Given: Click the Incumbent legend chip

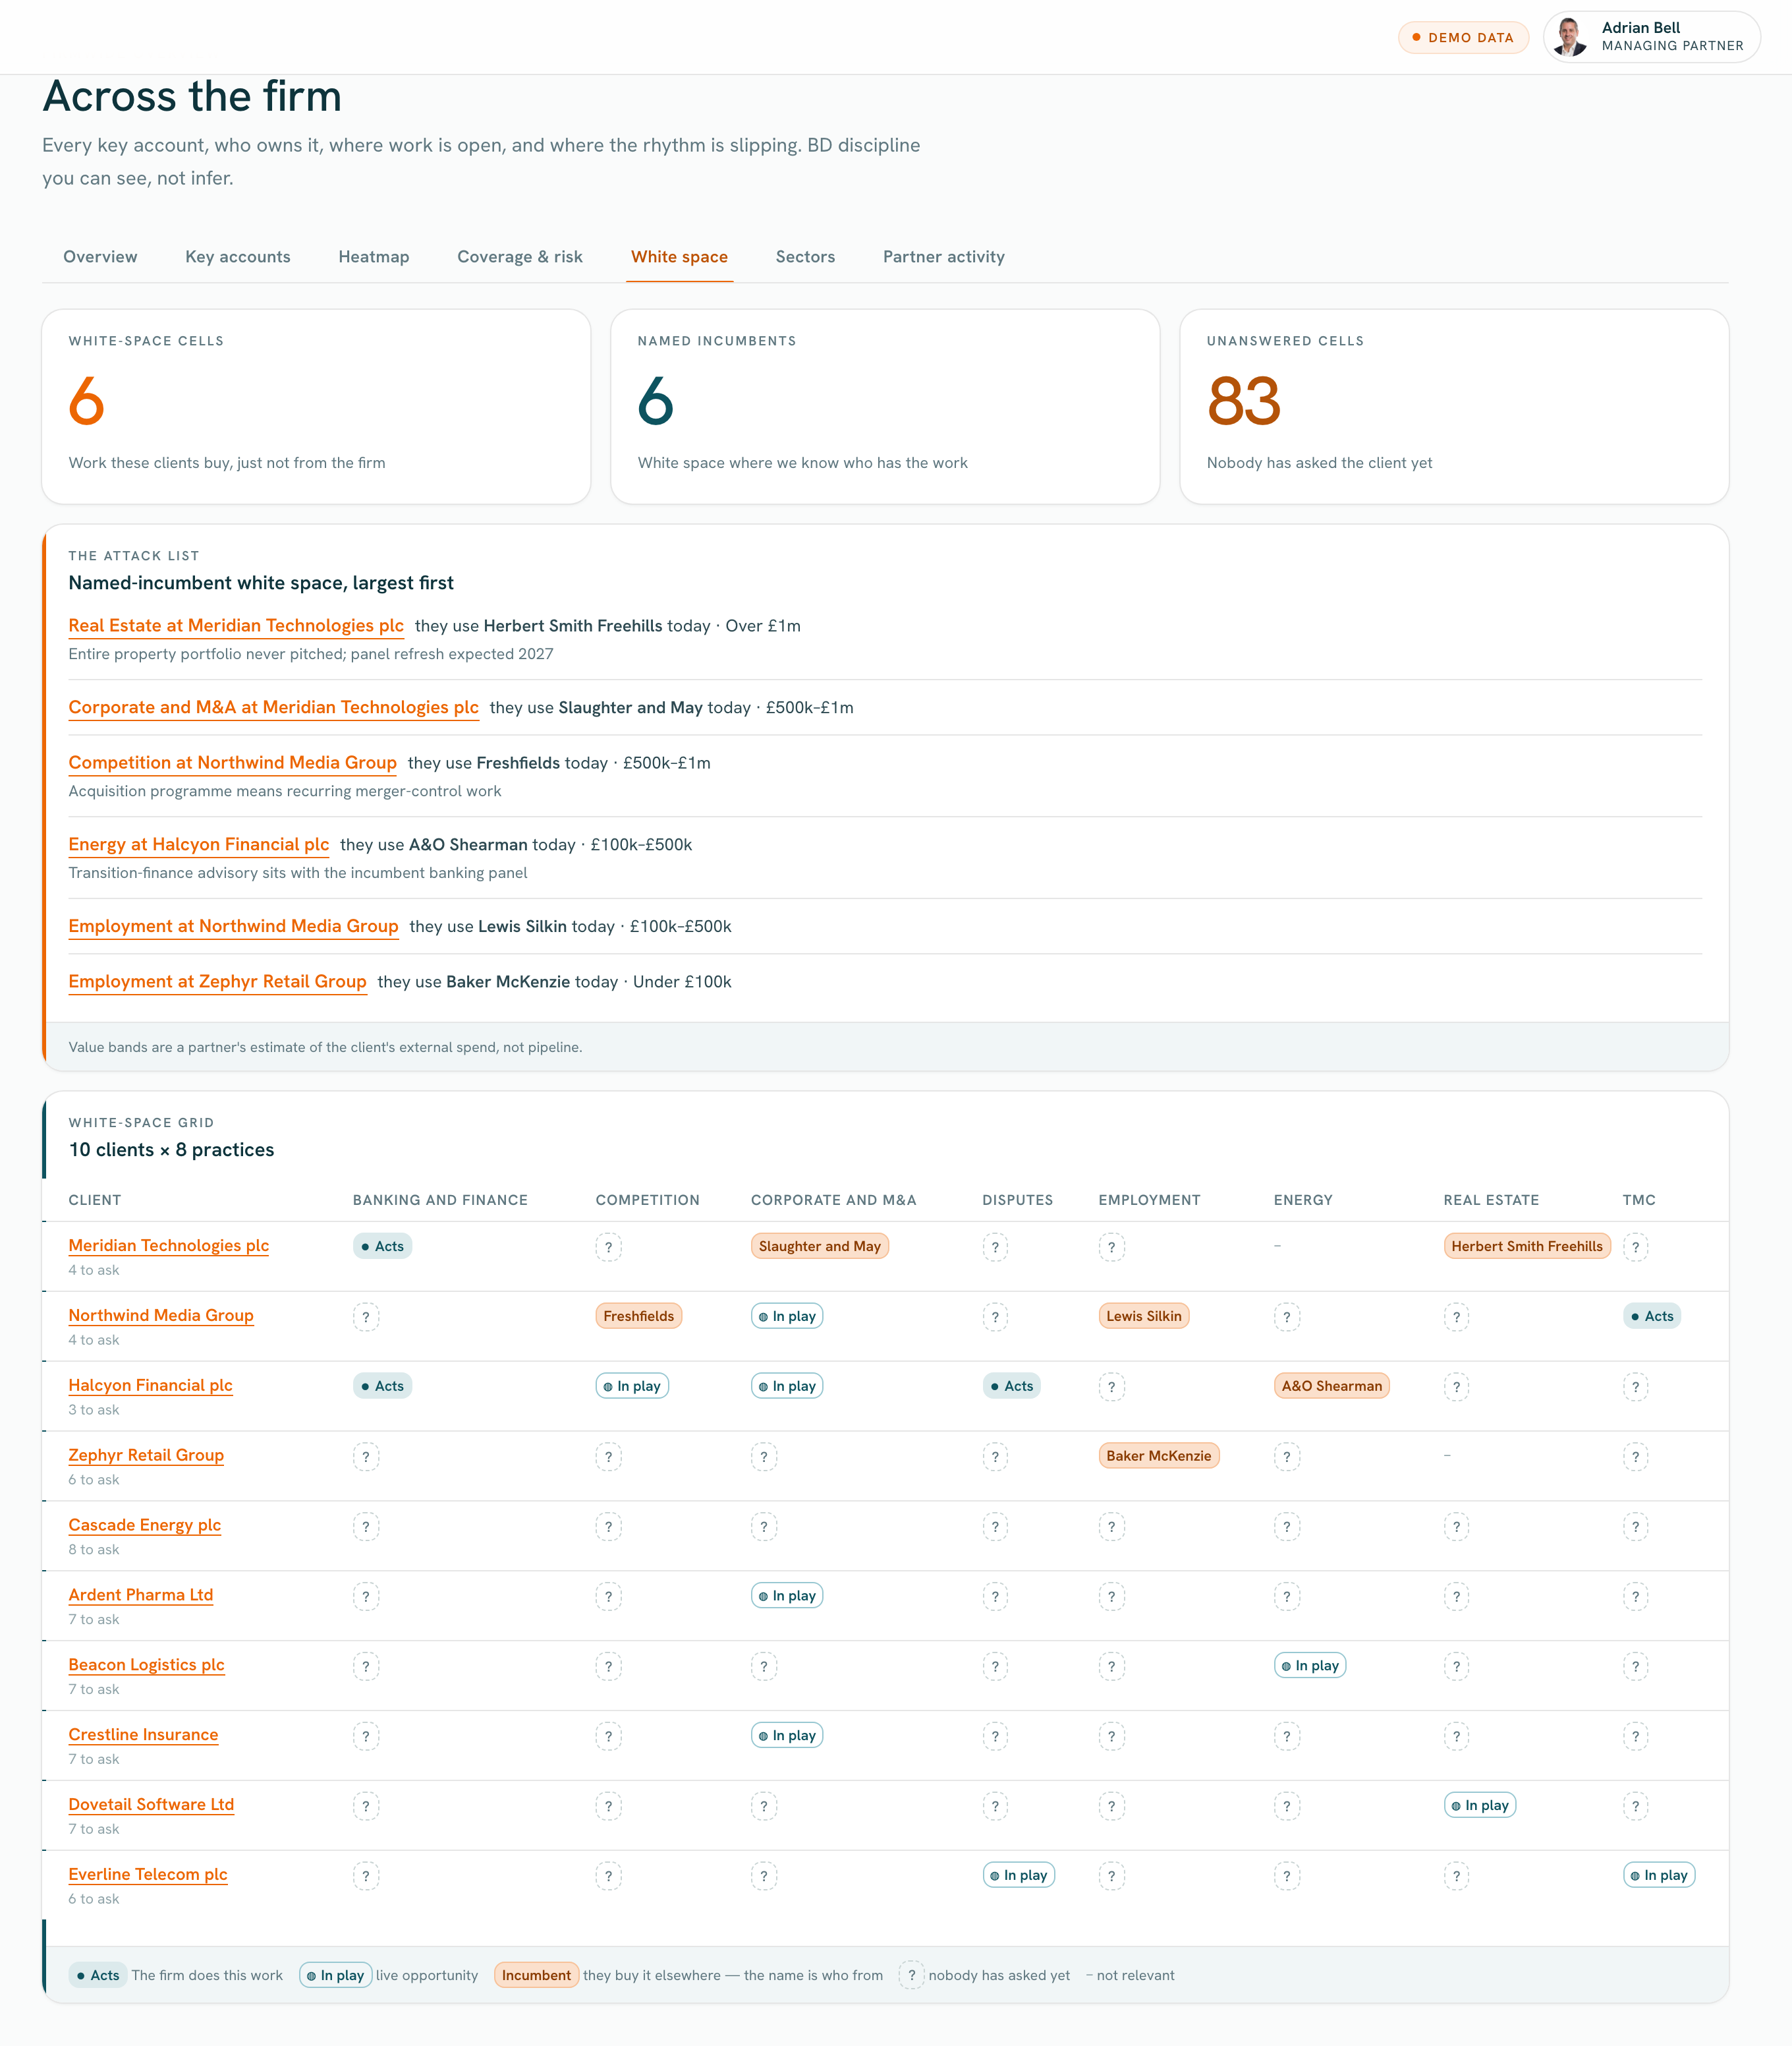Looking at the screenshot, I should point(536,1975).
